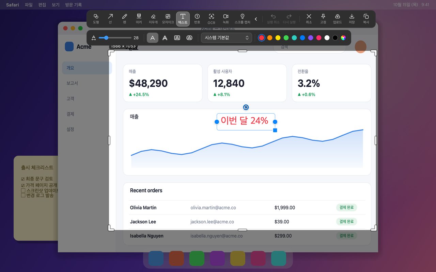The image size is (436, 272).
Task: Open the multicolor custom color picker
Action: [x=343, y=38]
